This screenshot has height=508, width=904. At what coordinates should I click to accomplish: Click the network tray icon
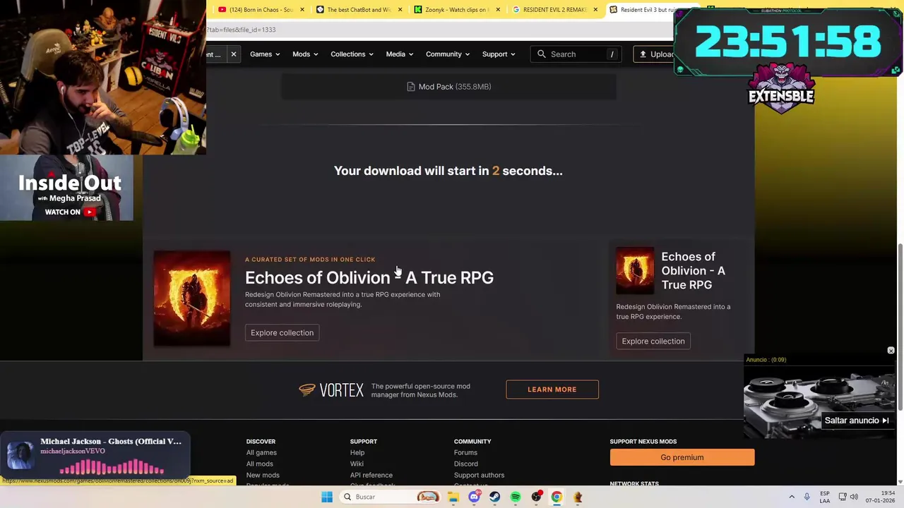point(843,497)
